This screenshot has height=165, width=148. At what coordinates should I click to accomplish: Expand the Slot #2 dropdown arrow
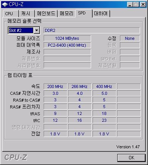click(37, 30)
